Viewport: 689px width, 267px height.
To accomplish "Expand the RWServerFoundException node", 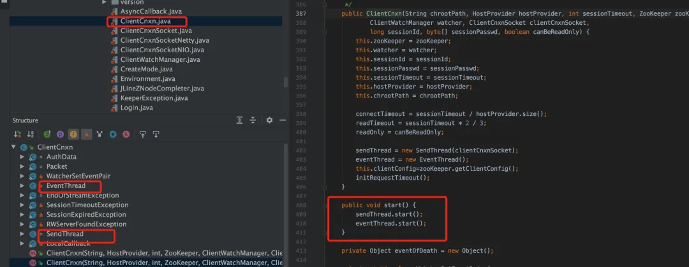I will [x=22, y=224].
